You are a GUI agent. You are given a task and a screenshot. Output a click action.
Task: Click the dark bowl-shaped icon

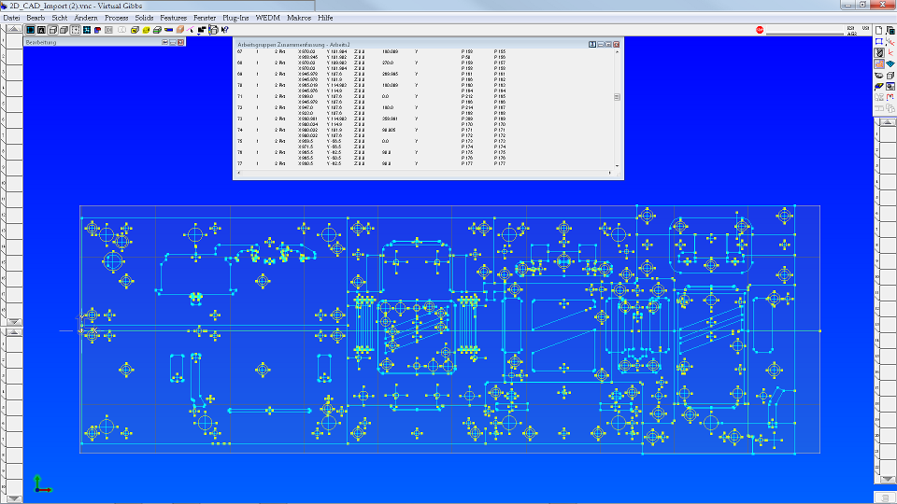coord(879,76)
